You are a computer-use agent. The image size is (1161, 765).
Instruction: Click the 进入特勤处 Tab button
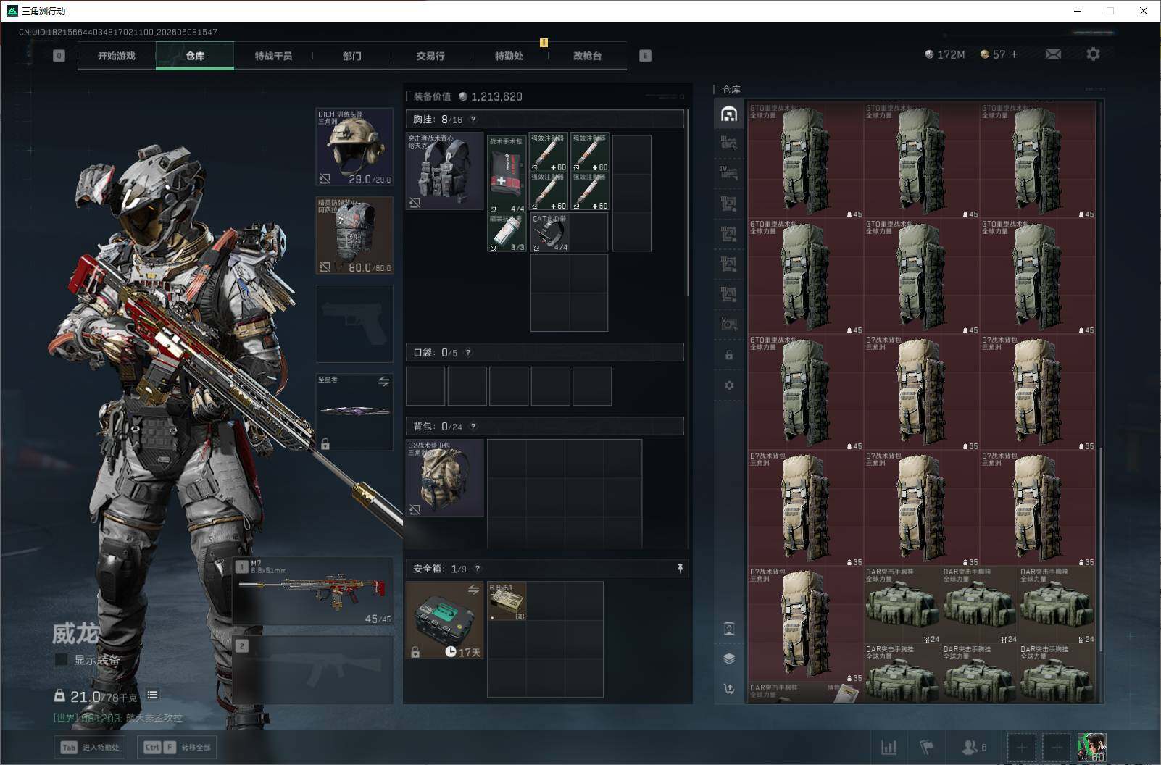pos(90,747)
